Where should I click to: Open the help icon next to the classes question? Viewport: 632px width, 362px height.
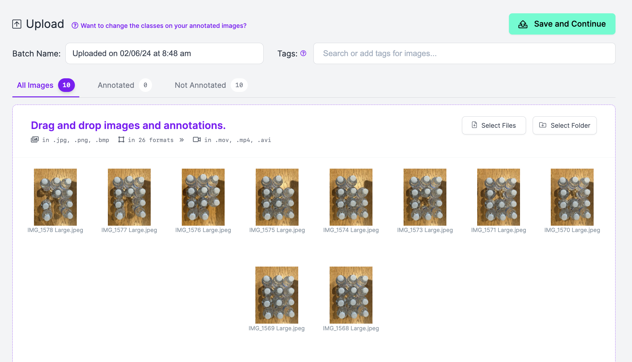click(x=75, y=26)
